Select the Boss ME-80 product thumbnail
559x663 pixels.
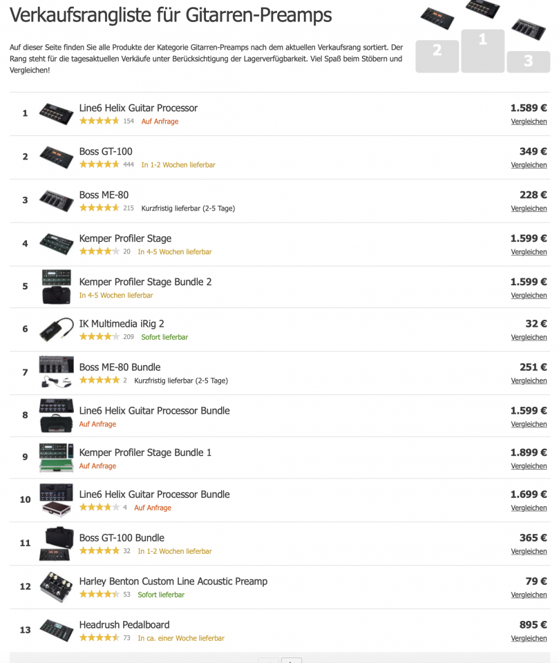(56, 200)
